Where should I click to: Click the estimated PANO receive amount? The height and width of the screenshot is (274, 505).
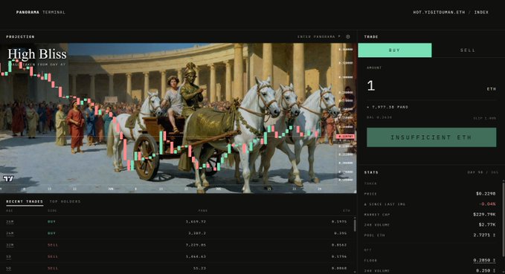click(387, 107)
